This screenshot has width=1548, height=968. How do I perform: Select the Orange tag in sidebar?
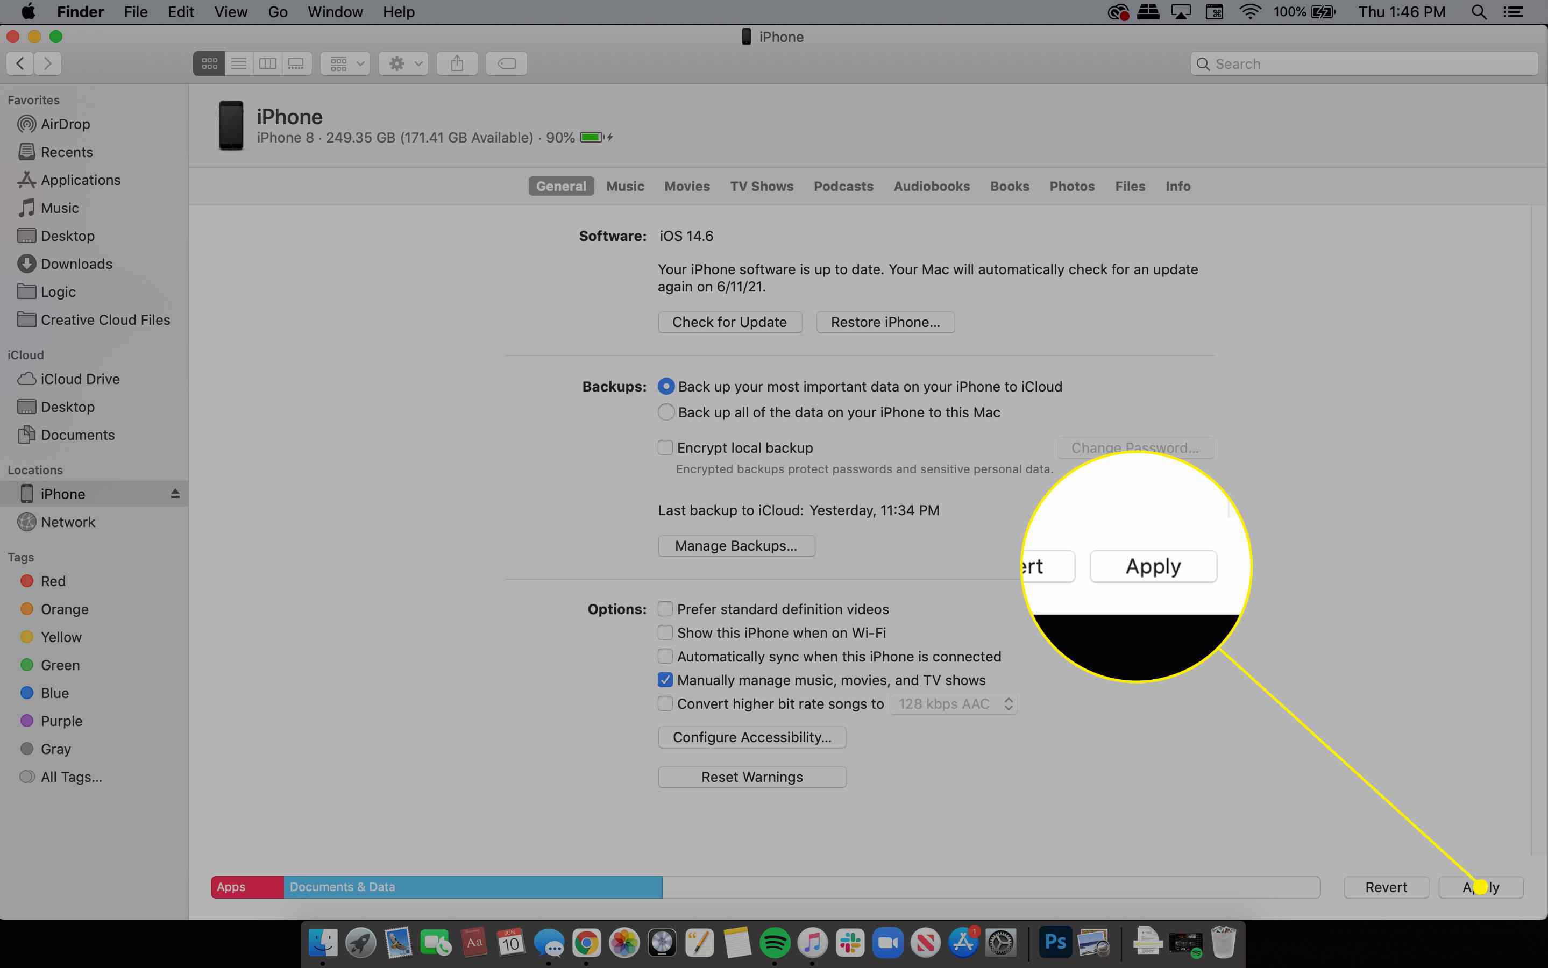click(x=54, y=609)
